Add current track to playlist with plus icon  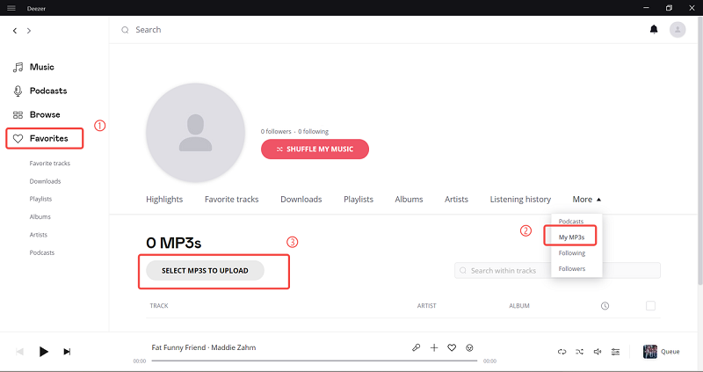pyautogui.click(x=434, y=348)
